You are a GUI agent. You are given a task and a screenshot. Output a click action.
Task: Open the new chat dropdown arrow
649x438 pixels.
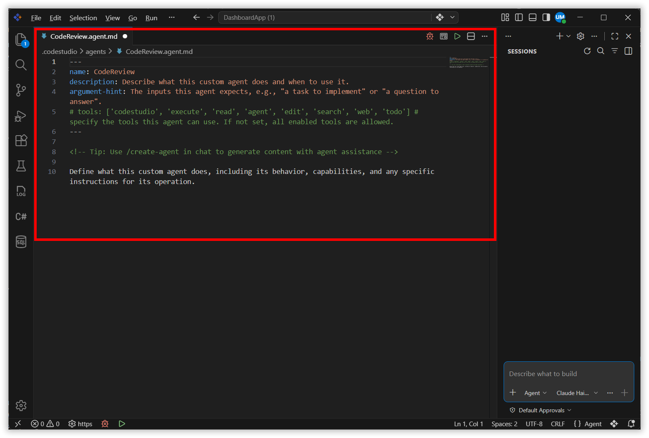(x=569, y=36)
